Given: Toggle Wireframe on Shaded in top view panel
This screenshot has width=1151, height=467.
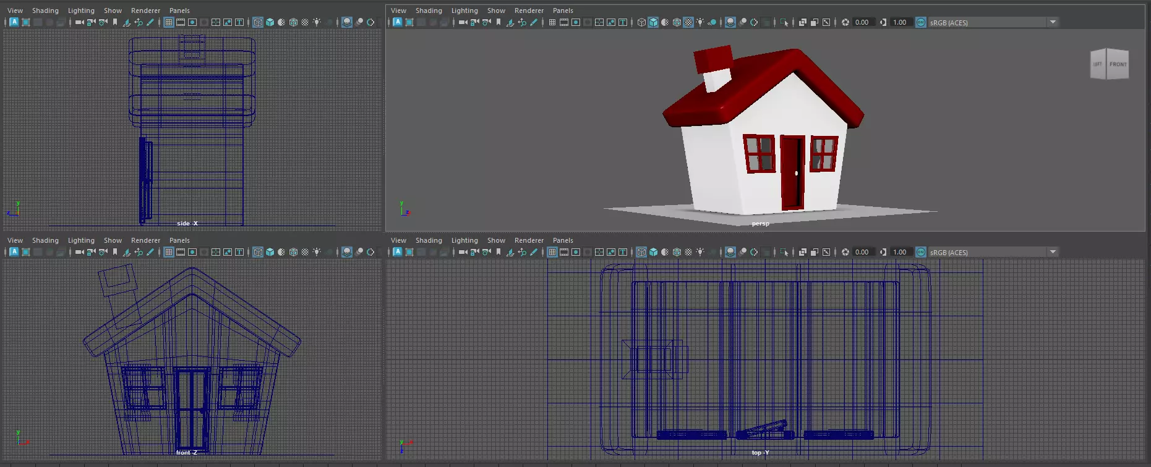Looking at the screenshot, I should [677, 252].
